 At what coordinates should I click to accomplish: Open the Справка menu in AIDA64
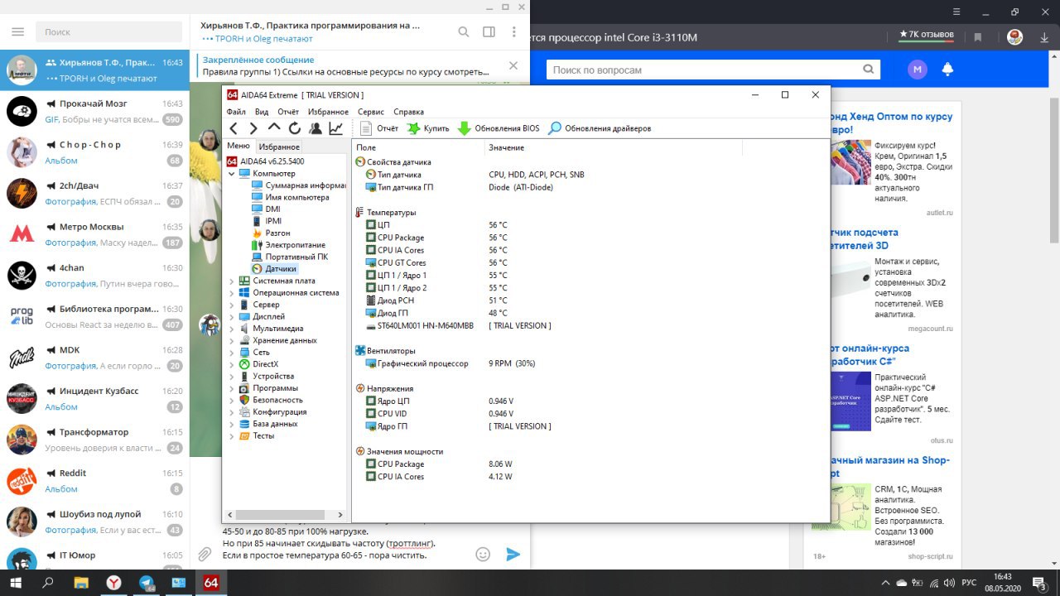click(409, 112)
